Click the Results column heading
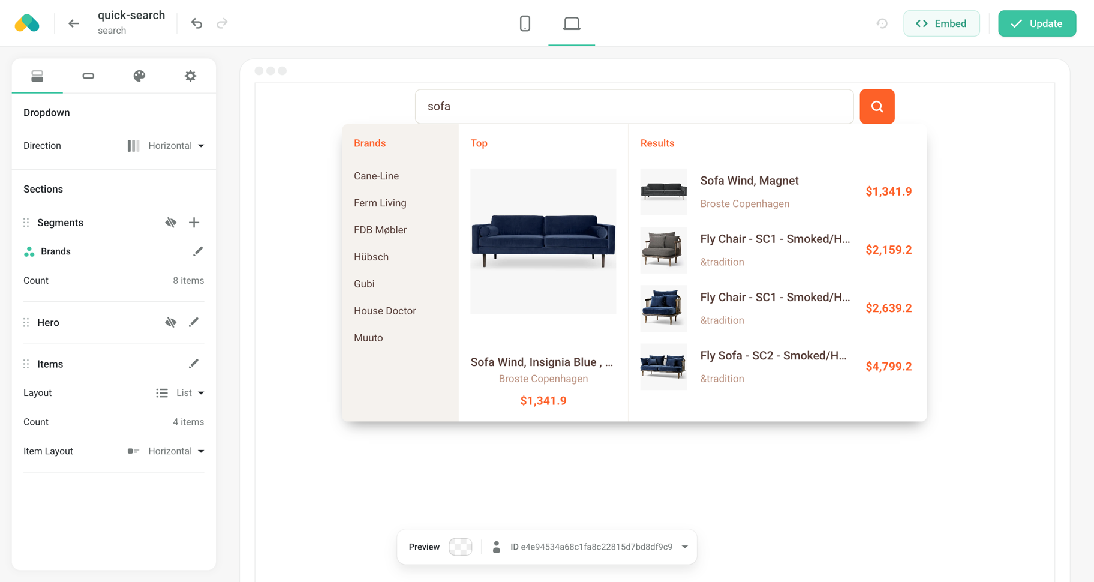This screenshot has width=1094, height=582. click(657, 143)
